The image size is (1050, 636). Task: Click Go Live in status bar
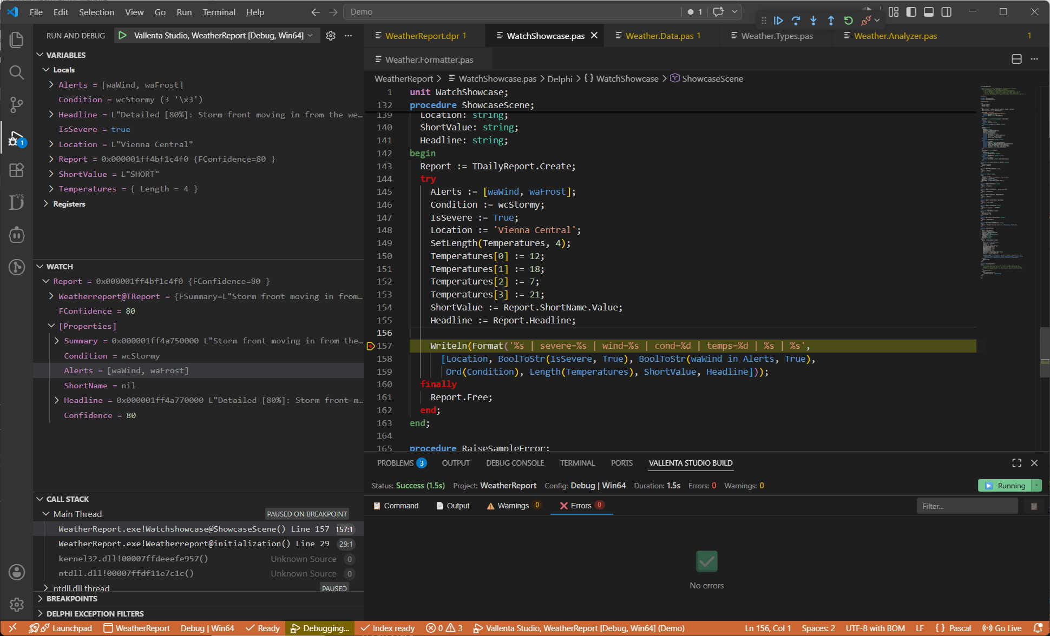1002,628
